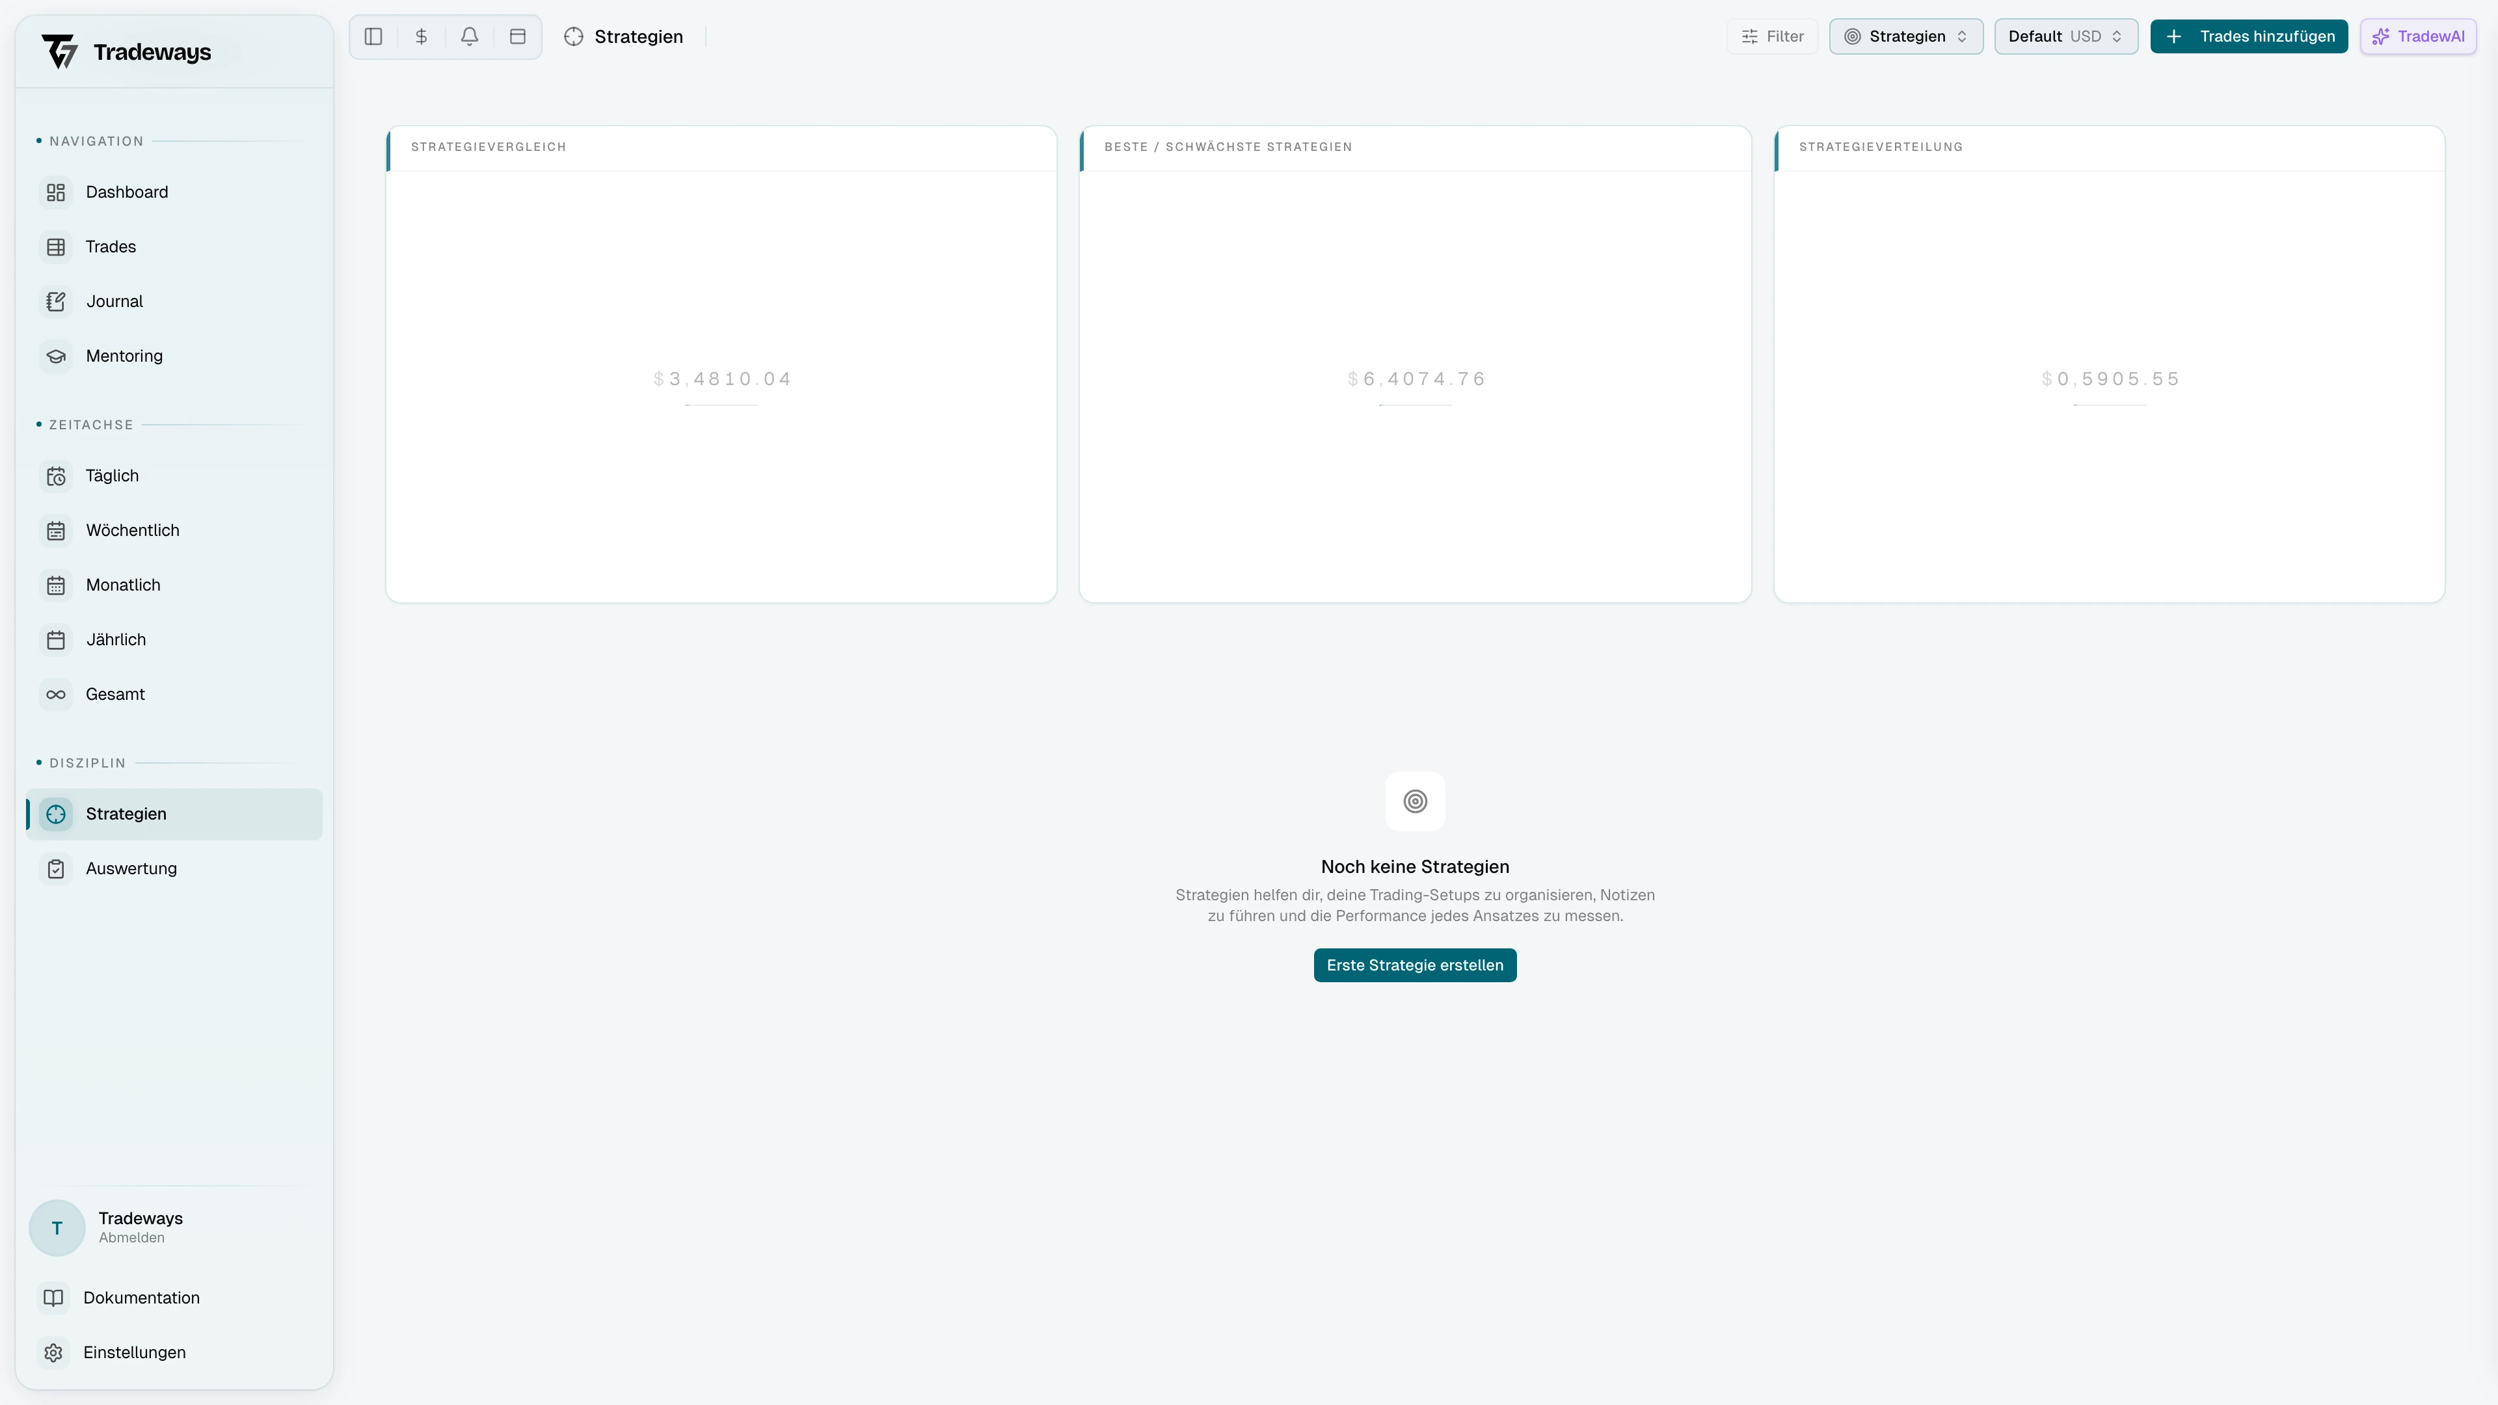The width and height of the screenshot is (2498, 1405).
Task: Open the Tradeways profile avatar
Action: coord(56,1227)
